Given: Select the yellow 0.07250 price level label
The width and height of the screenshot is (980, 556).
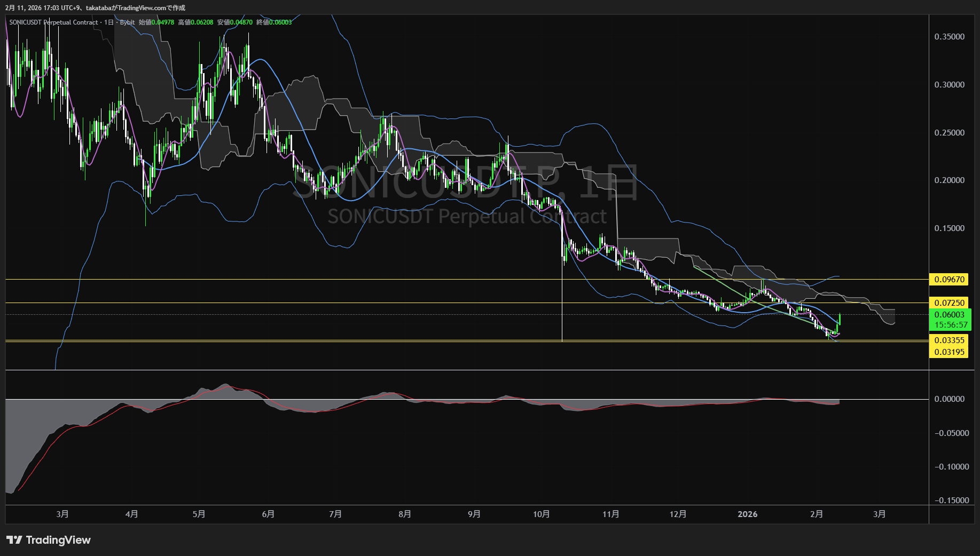Looking at the screenshot, I should pyautogui.click(x=949, y=303).
